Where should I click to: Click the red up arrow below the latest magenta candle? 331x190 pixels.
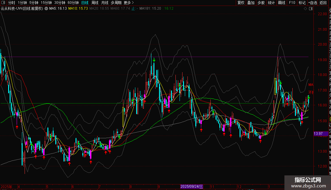(x=302, y=122)
